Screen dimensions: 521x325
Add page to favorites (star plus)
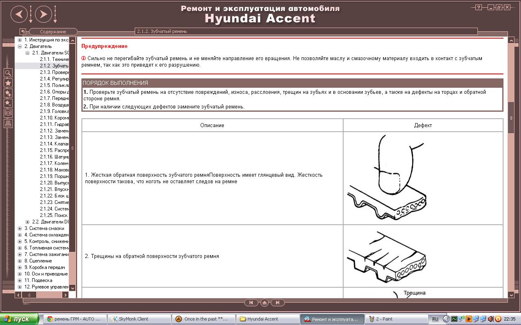(8, 93)
